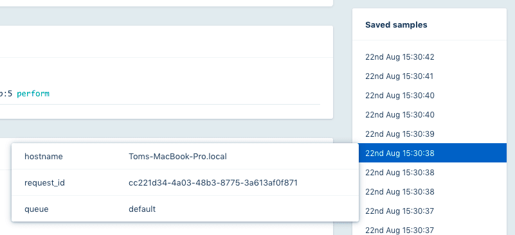Select the default queue value
Viewport: 515px width, 235px height.
click(142, 209)
